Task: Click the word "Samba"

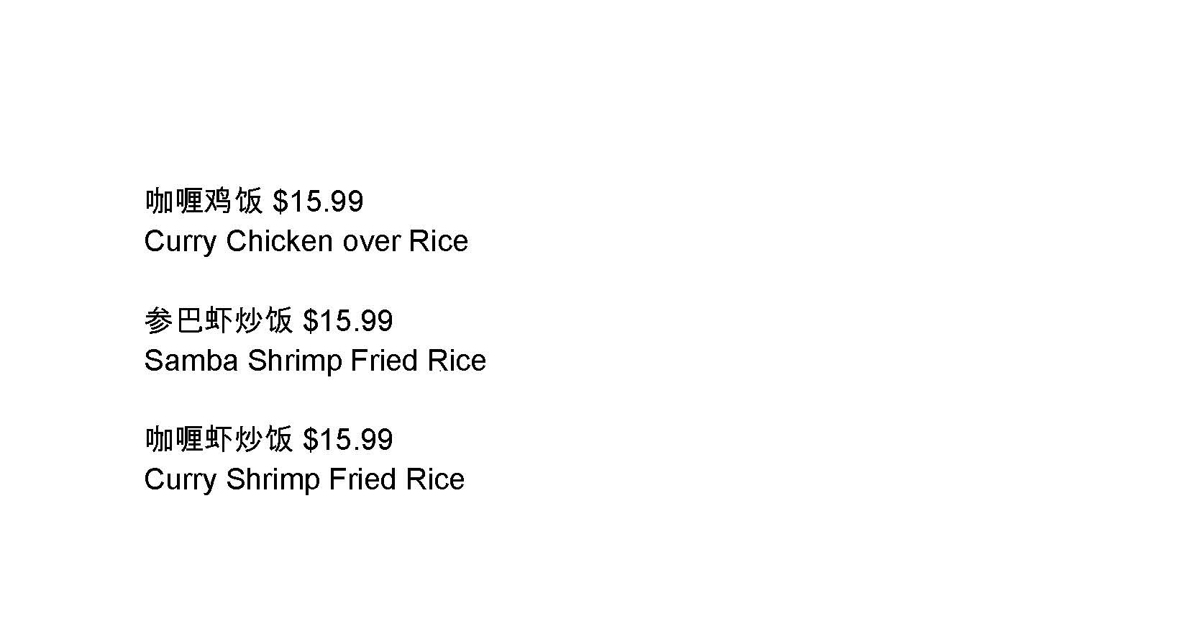Action: [x=191, y=361]
